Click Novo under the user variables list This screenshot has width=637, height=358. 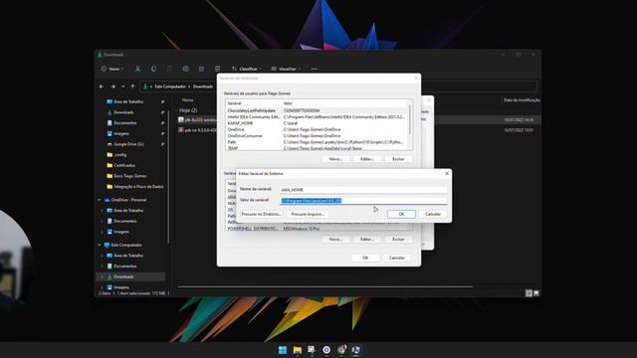[x=335, y=159]
